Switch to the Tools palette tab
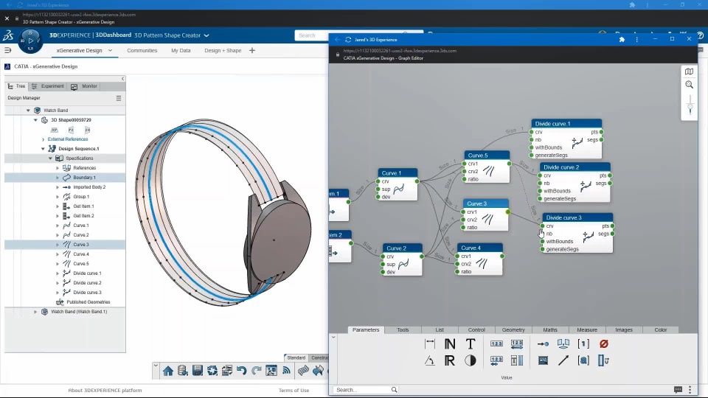 point(403,330)
